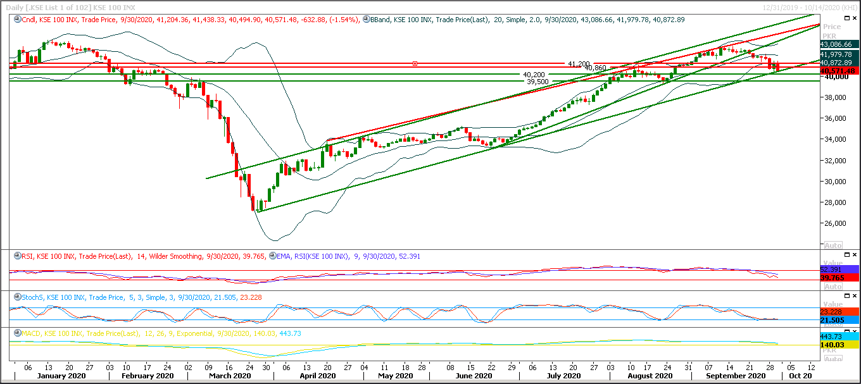Viewport: 861px width, 384px height.
Task: Click the 140.03 MACD signal value tag
Action: pyautogui.click(x=839, y=345)
